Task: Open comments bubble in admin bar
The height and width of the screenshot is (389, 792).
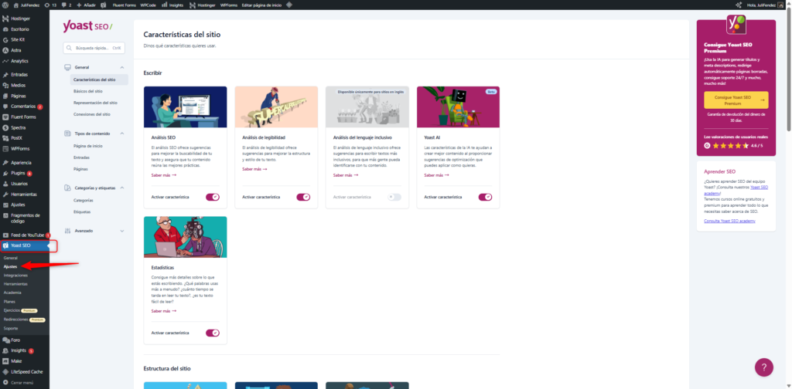Action: click(67, 5)
